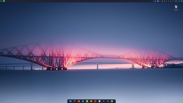
Task: Open Firefox from the dock
Action: (79, 101)
